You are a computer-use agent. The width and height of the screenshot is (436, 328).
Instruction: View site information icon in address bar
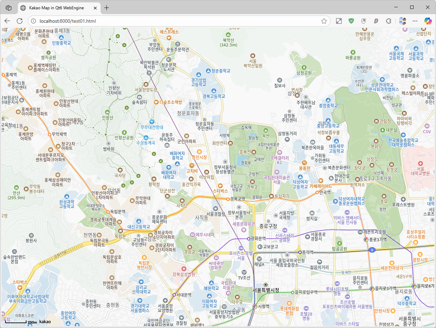click(34, 21)
